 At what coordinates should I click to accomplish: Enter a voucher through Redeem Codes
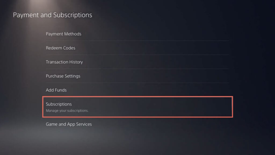61,48
